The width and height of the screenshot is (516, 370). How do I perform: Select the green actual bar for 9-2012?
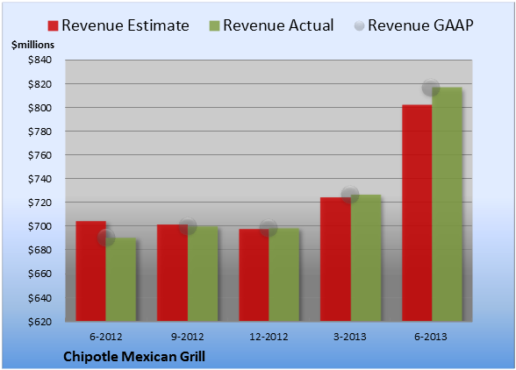(x=203, y=274)
